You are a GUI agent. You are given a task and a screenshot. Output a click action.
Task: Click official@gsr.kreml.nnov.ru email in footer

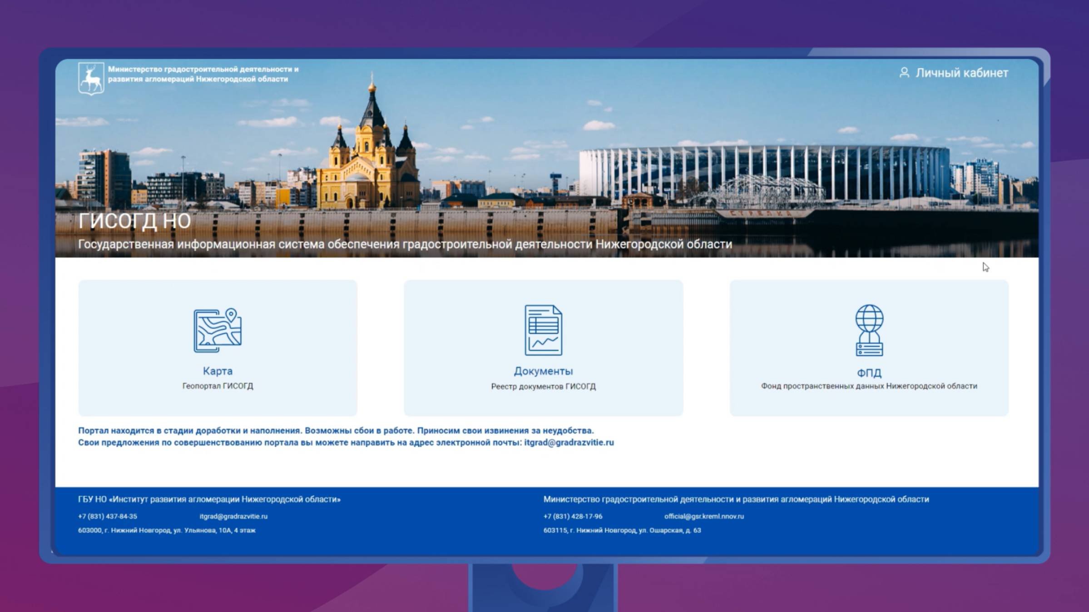pyautogui.click(x=704, y=516)
